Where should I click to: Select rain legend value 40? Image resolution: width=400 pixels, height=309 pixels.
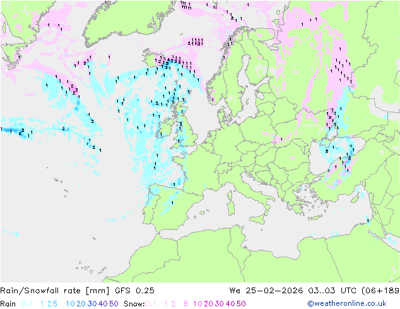point(103,304)
